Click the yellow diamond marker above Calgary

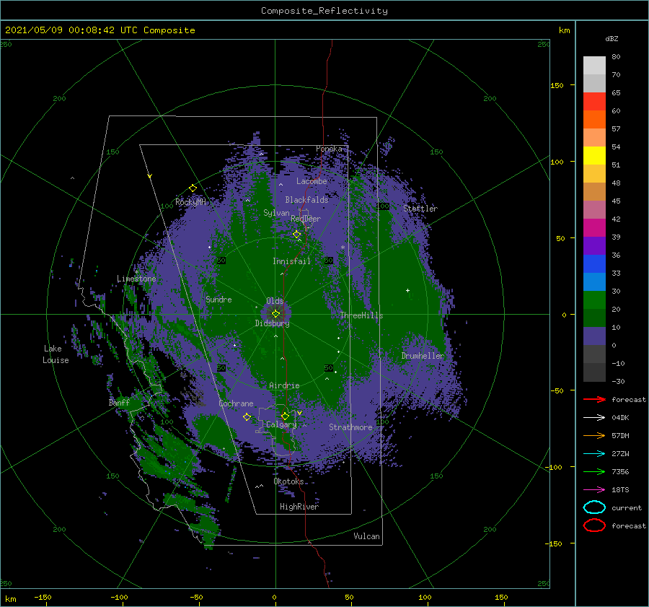pyautogui.click(x=285, y=416)
